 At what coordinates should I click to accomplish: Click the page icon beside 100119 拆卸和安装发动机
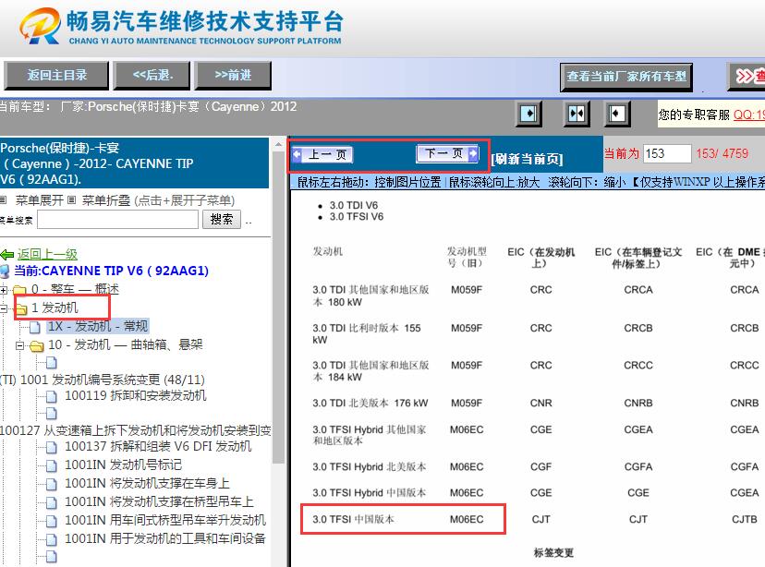tap(52, 396)
